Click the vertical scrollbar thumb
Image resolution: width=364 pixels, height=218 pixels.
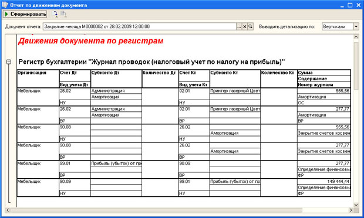(356, 66)
